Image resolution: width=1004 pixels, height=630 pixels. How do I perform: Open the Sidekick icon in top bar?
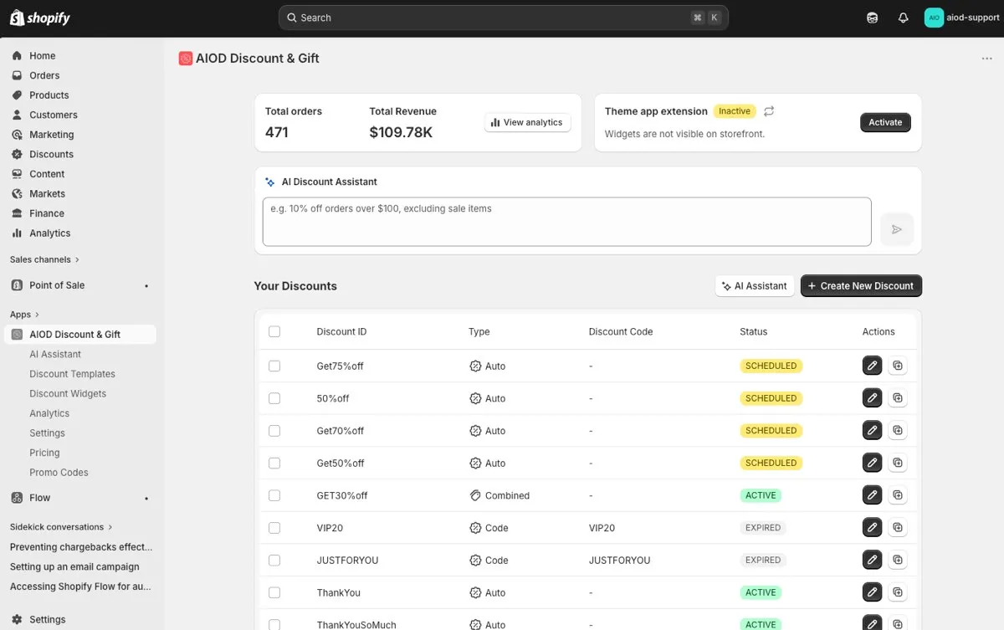coord(873,18)
